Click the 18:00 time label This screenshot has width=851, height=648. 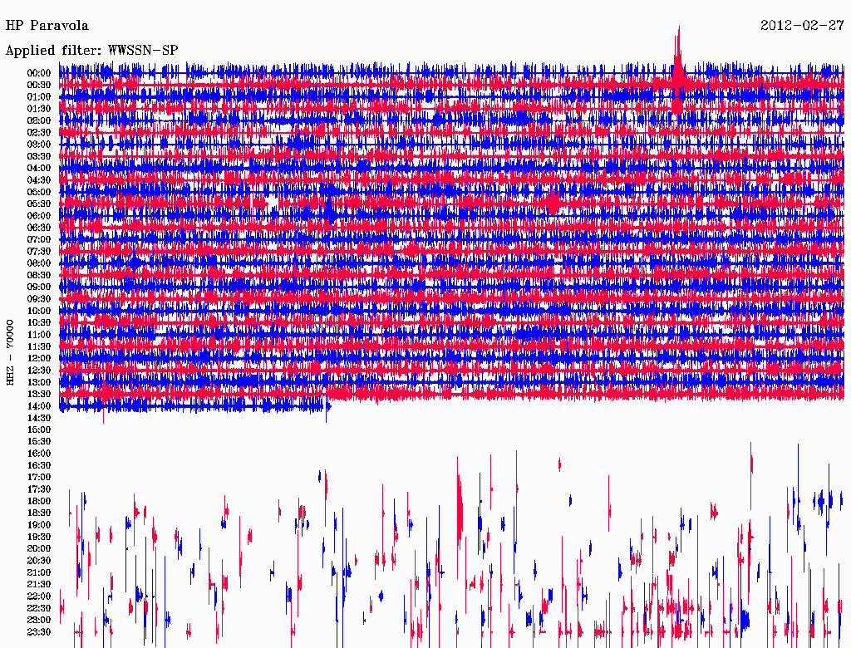coord(39,501)
